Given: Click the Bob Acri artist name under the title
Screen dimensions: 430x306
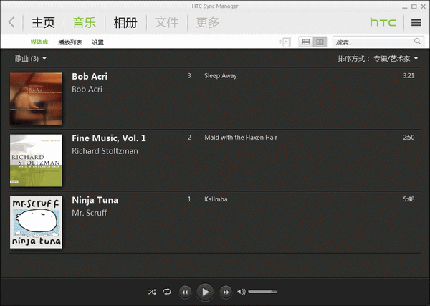Looking at the screenshot, I should (x=87, y=89).
